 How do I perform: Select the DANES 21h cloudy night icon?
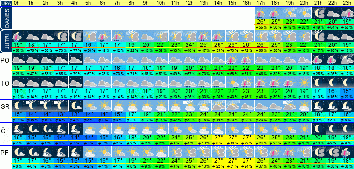pyautogui.click(x=318, y=13)
